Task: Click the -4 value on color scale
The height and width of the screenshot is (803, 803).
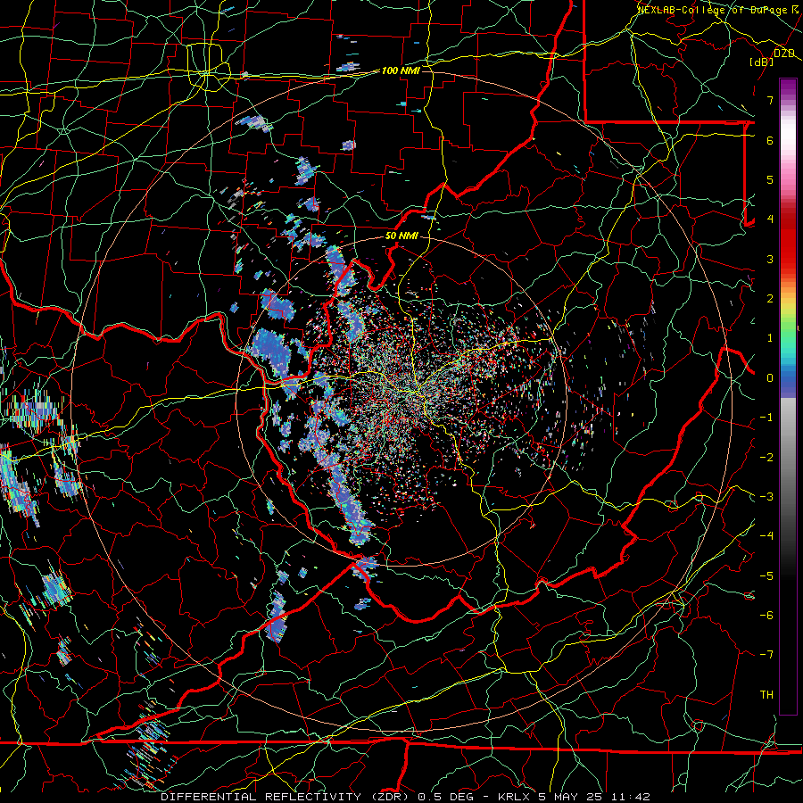Action: pyautogui.click(x=766, y=536)
